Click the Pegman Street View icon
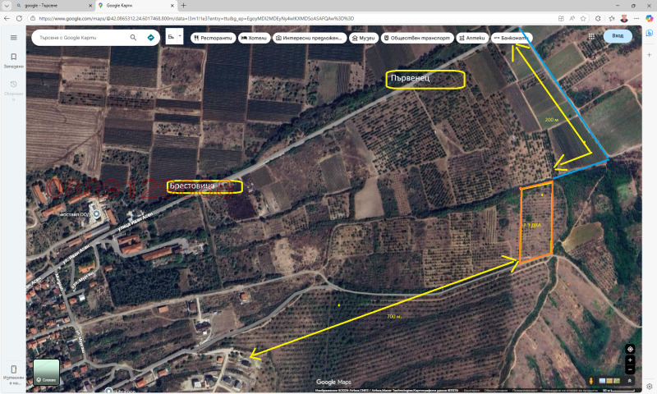The height and width of the screenshot is (394, 657). 591,380
